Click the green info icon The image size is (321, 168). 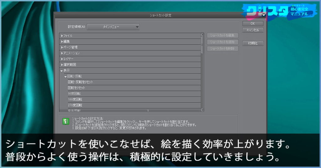click(x=66, y=121)
